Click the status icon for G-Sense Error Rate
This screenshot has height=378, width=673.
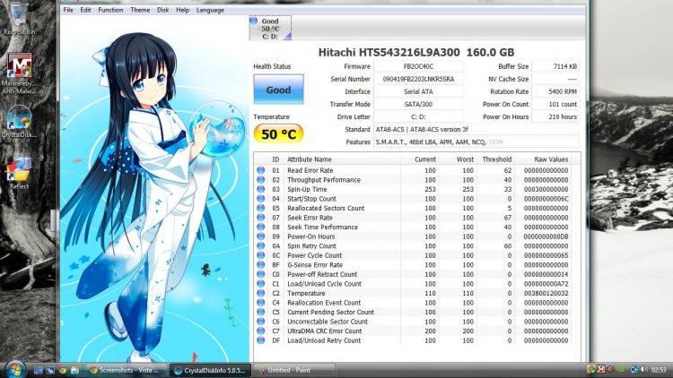tap(260, 264)
